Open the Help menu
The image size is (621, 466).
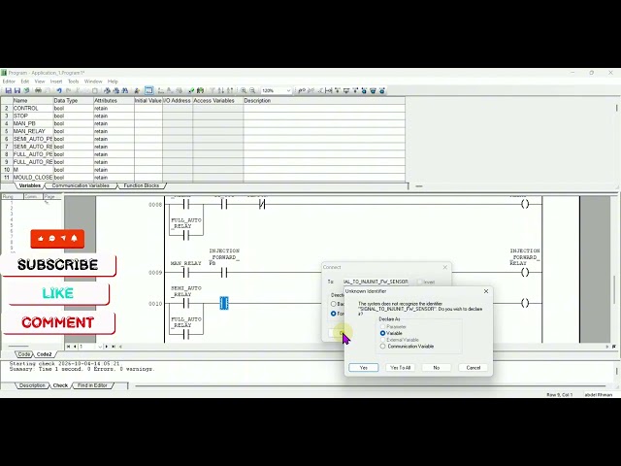[x=113, y=82]
